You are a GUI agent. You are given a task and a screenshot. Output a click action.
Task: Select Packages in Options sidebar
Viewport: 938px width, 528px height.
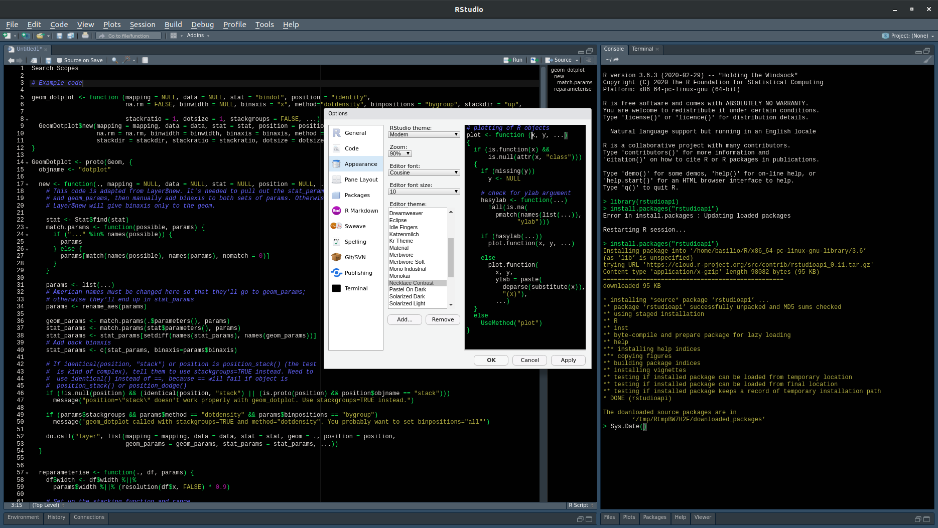point(356,195)
